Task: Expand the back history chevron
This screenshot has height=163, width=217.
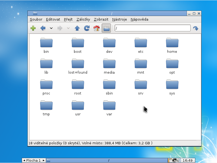Action: 51,28
